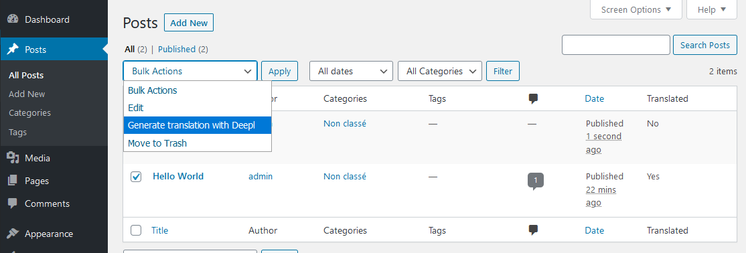
Task: Click the Appearance paintbrush icon
Action: tap(13, 234)
